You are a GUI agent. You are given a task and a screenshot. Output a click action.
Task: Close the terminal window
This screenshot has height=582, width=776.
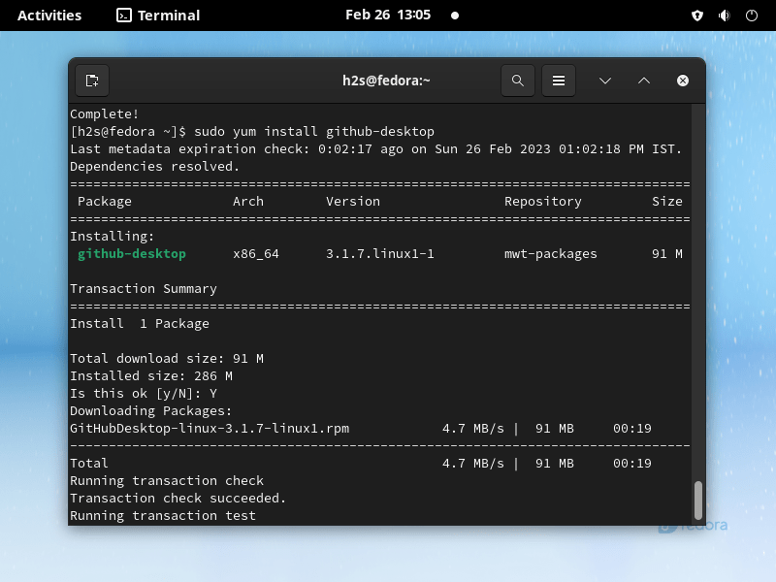coord(682,81)
